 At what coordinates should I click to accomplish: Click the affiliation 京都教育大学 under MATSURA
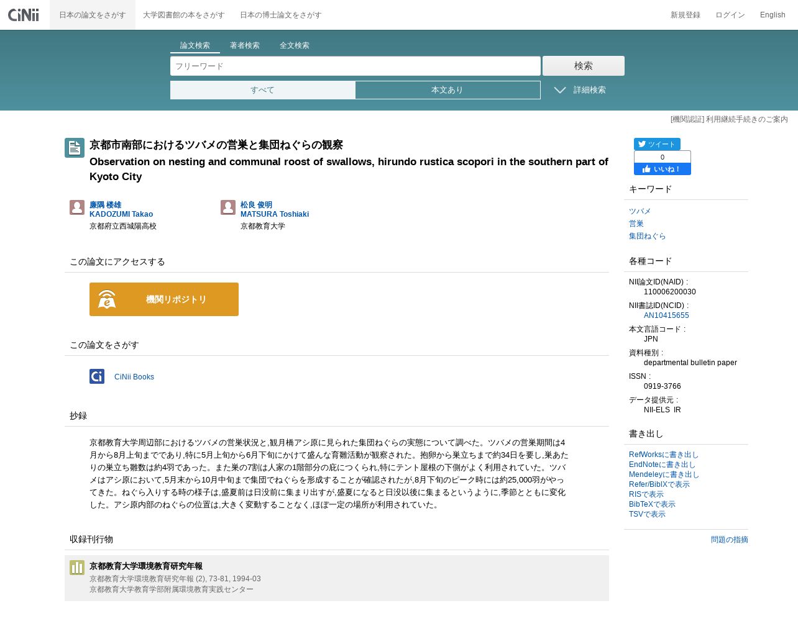click(x=263, y=226)
